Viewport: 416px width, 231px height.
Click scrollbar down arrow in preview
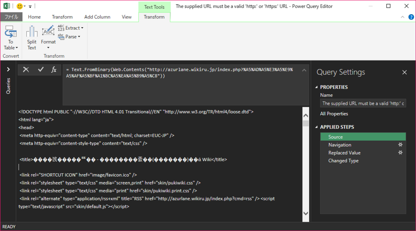click(x=305, y=214)
